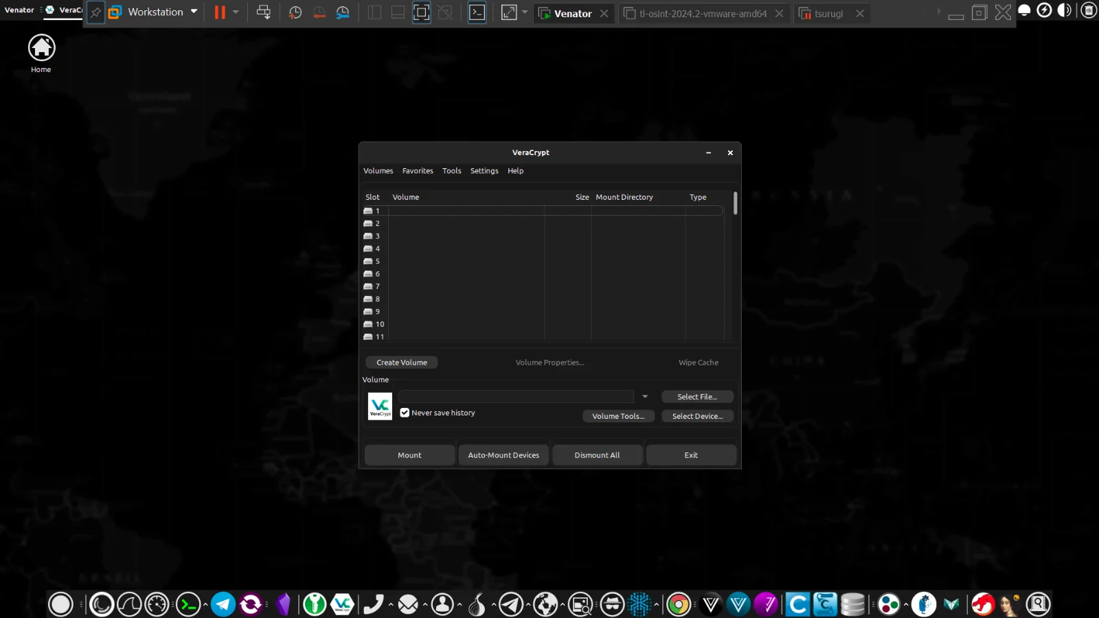Open VMware console terminal view icon
The image size is (1099, 618).
477,12
